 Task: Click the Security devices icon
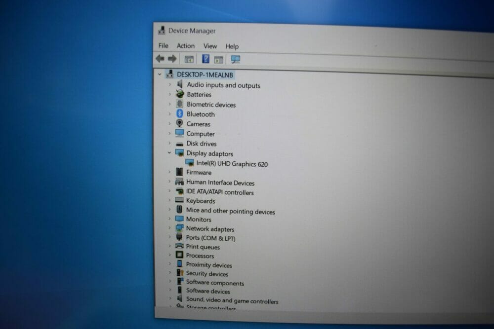(x=180, y=273)
